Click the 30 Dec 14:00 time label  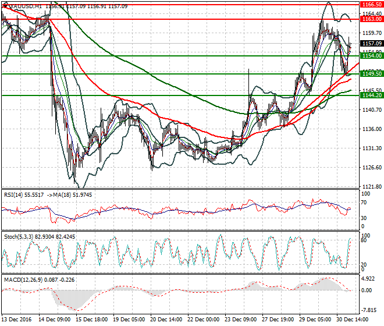pos(352,320)
